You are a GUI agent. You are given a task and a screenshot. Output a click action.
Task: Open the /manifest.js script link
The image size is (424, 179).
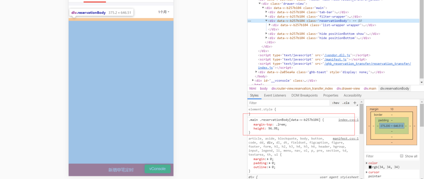click(335, 59)
